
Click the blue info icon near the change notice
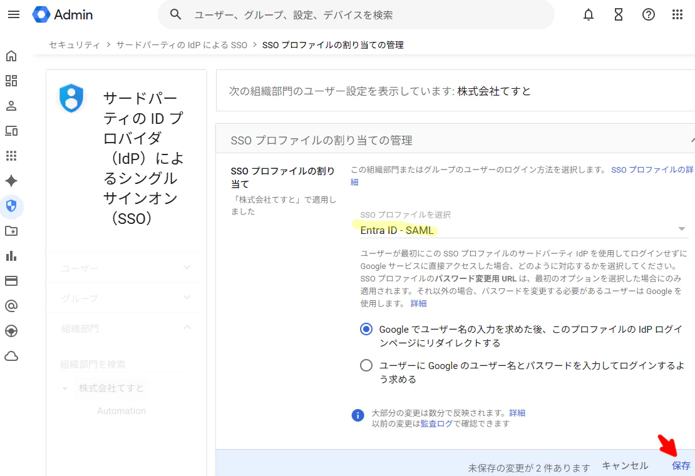pos(358,415)
